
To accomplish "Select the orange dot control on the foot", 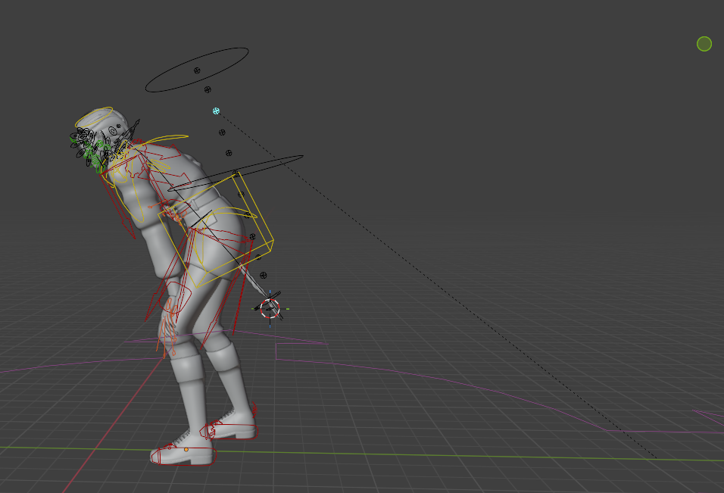I will pyautogui.click(x=186, y=449).
